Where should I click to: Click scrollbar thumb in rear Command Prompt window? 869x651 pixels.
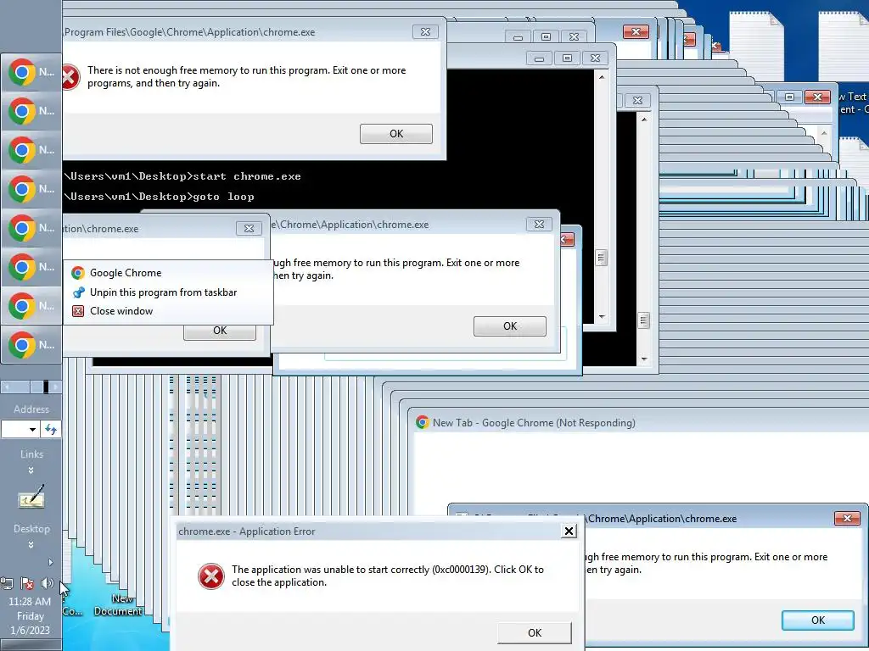click(643, 320)
